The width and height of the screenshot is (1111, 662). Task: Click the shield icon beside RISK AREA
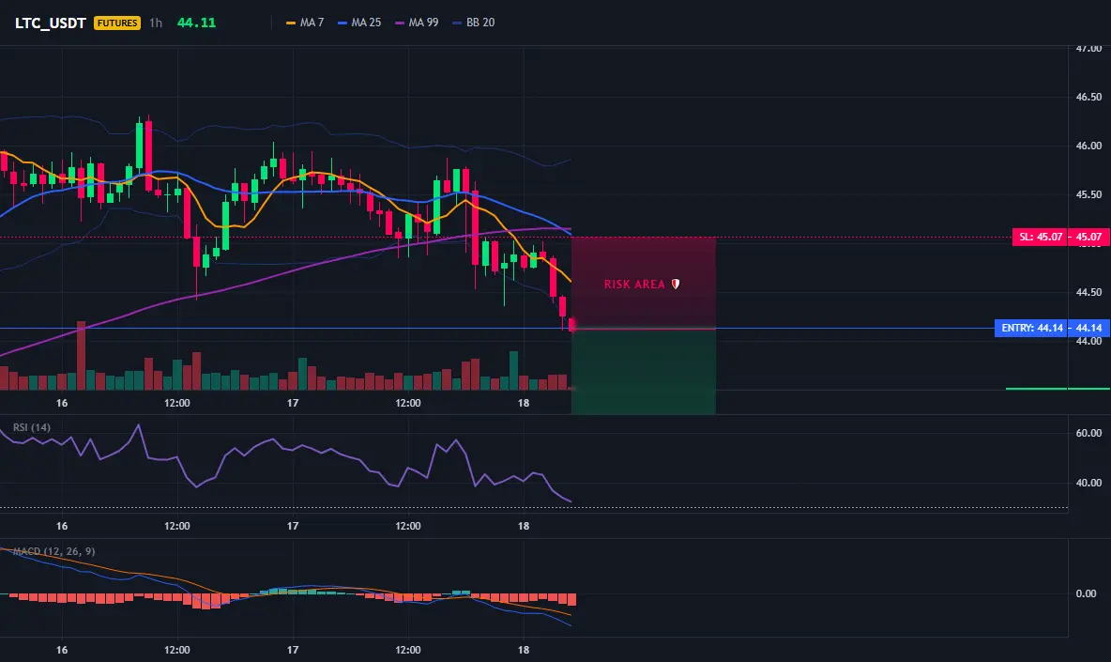(x=676, y=285)
